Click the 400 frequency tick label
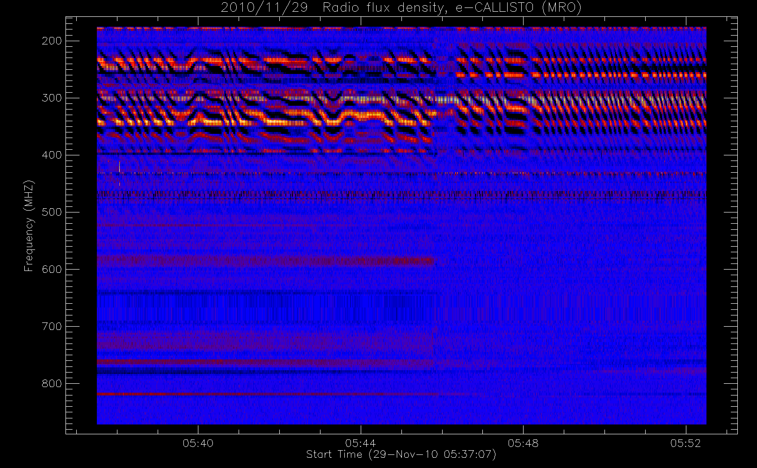This screenshot has height=468, width=757. [51, 155]
